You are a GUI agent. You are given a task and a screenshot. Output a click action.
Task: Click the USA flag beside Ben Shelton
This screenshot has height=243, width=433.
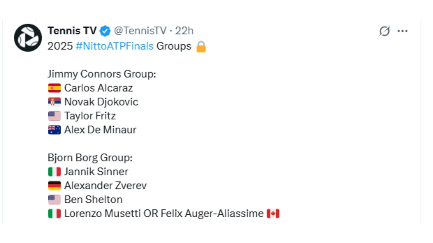[54, 200]
